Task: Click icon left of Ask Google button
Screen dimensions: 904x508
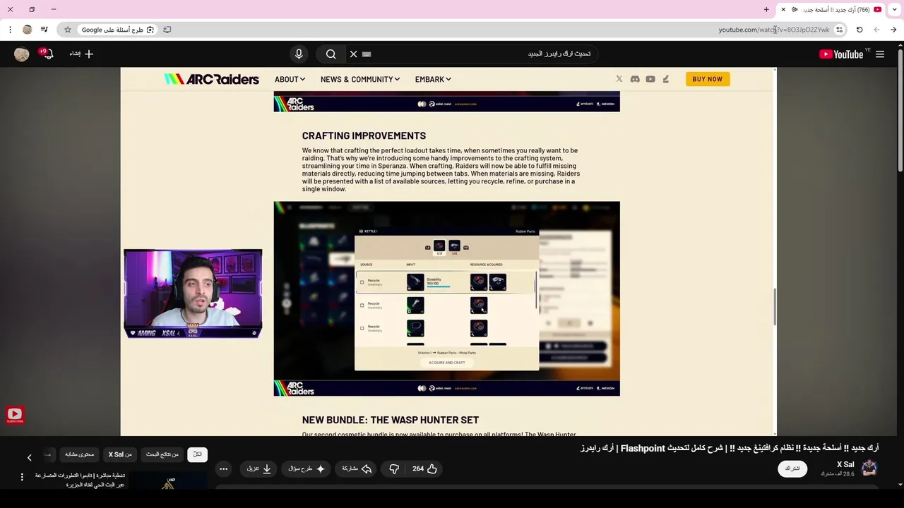Action: pos(167,30)
